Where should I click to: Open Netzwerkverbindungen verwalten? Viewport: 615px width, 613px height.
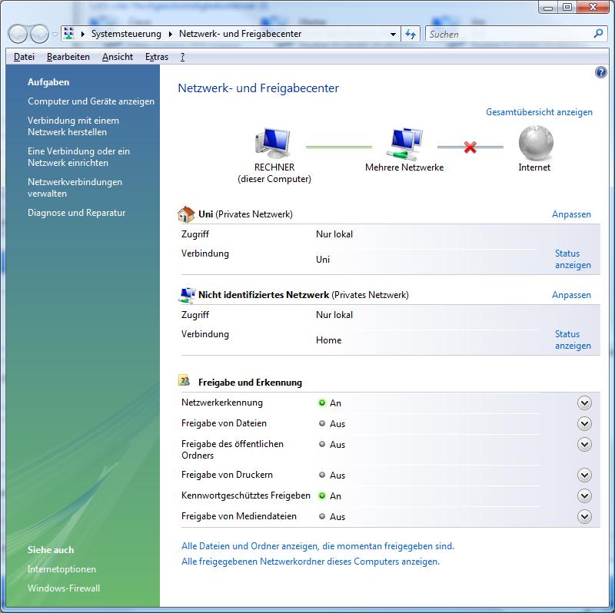click(x=75, y=187)
